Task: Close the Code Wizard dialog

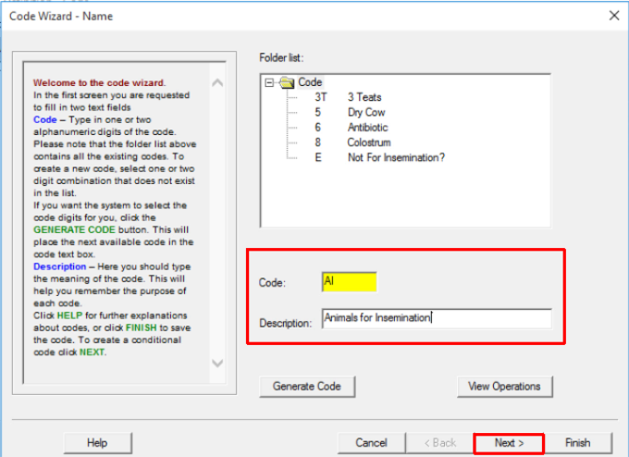Action: click(x=613, y=15)
